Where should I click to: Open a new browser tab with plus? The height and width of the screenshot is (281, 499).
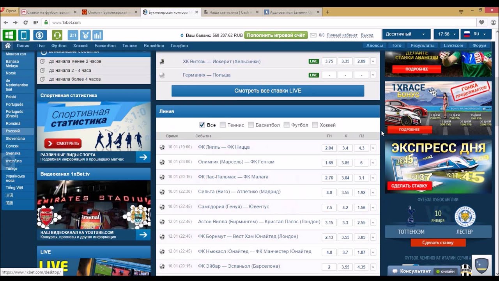(x=327, y=12)
